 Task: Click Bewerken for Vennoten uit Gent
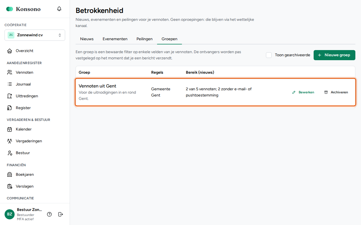click(303, 92)
